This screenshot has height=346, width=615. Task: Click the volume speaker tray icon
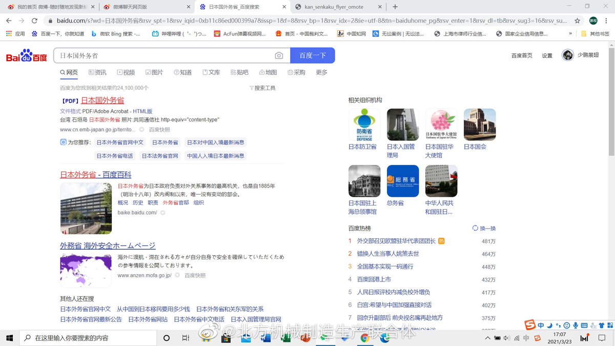click(x=507, y=338)
